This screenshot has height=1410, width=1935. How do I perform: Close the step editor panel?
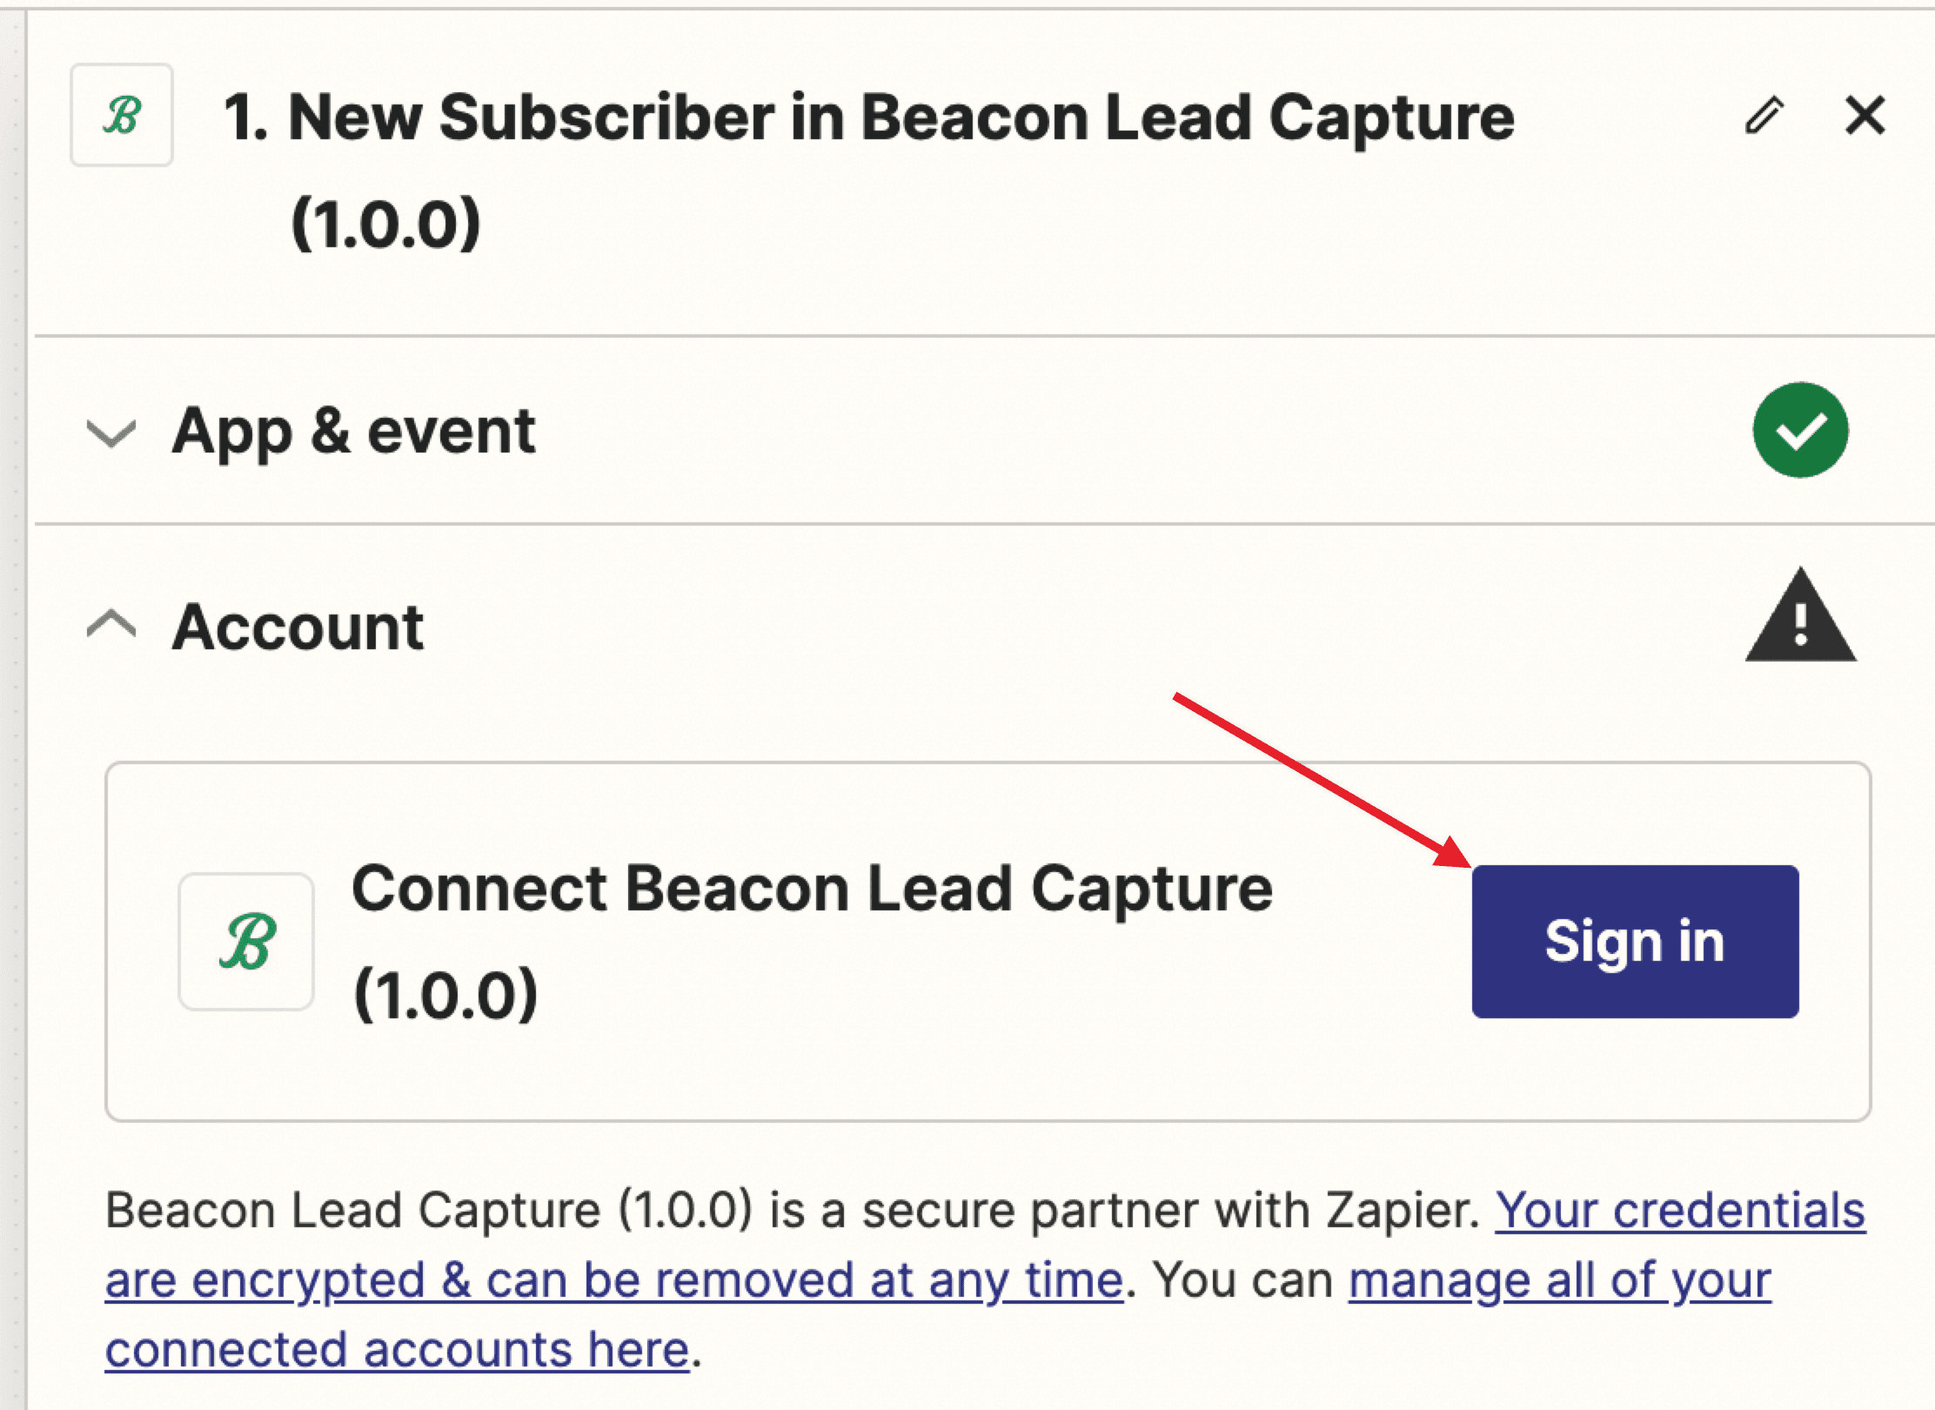1865,116
